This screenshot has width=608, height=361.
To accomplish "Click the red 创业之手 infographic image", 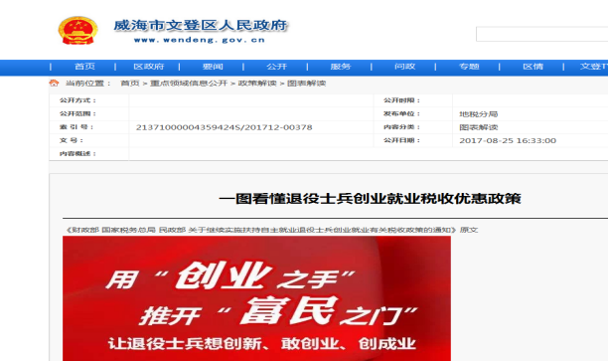I will pos(256,298).
